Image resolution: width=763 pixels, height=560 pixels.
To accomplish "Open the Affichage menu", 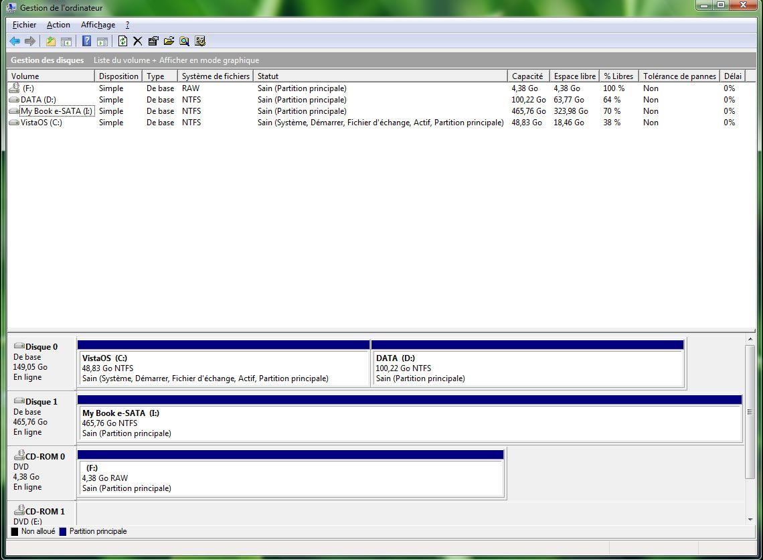I will [x=98, y=25].
